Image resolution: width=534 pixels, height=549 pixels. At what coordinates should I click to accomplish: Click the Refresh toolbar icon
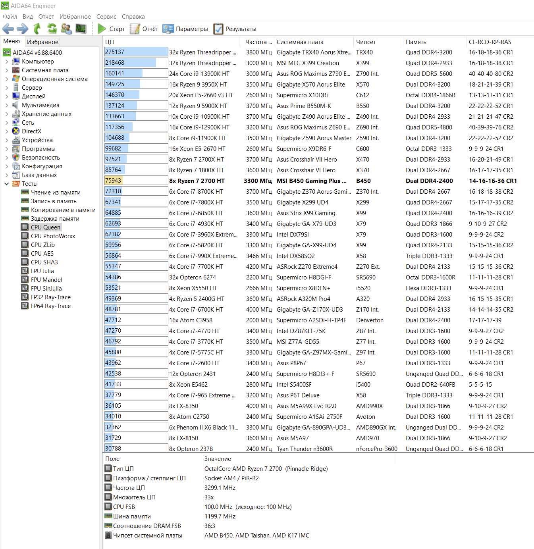point(52,29)
